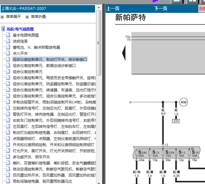Open 制动灯功能抑制继电器、右侧尾灯 entry
The height and width of the screenshot is (184, 205).
coord(54,133)
